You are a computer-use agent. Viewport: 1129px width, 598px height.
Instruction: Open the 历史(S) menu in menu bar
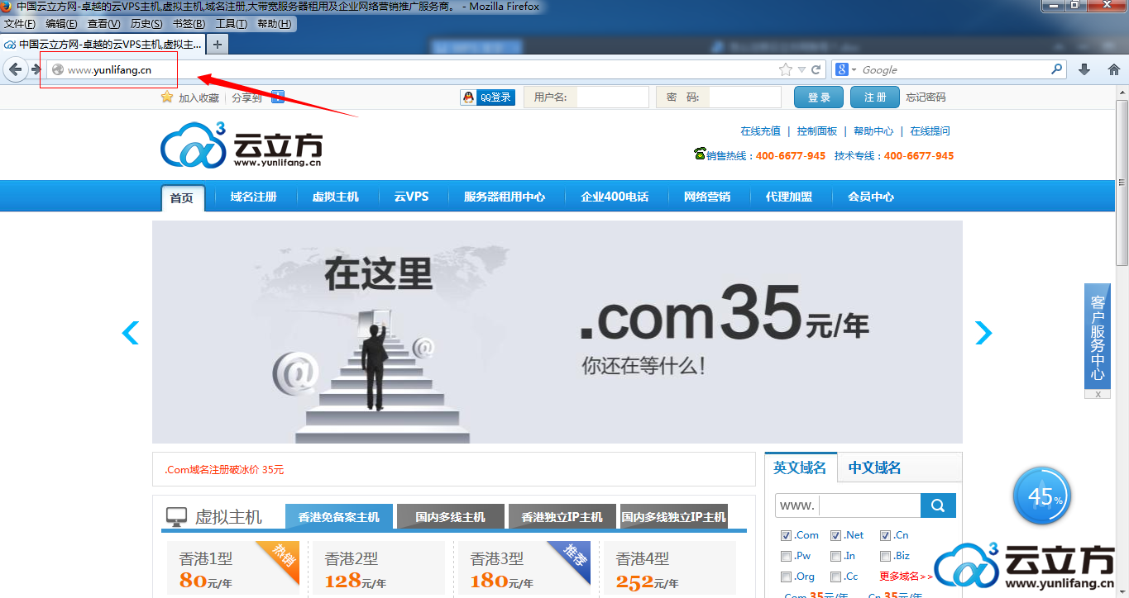coord(146,24)
